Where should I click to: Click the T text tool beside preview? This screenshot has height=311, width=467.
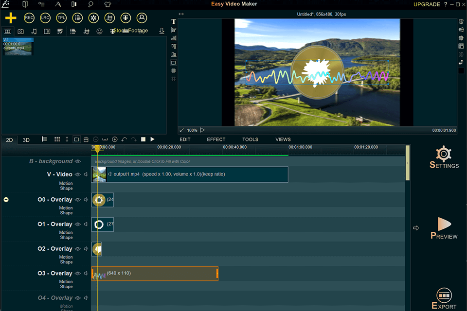174,22
